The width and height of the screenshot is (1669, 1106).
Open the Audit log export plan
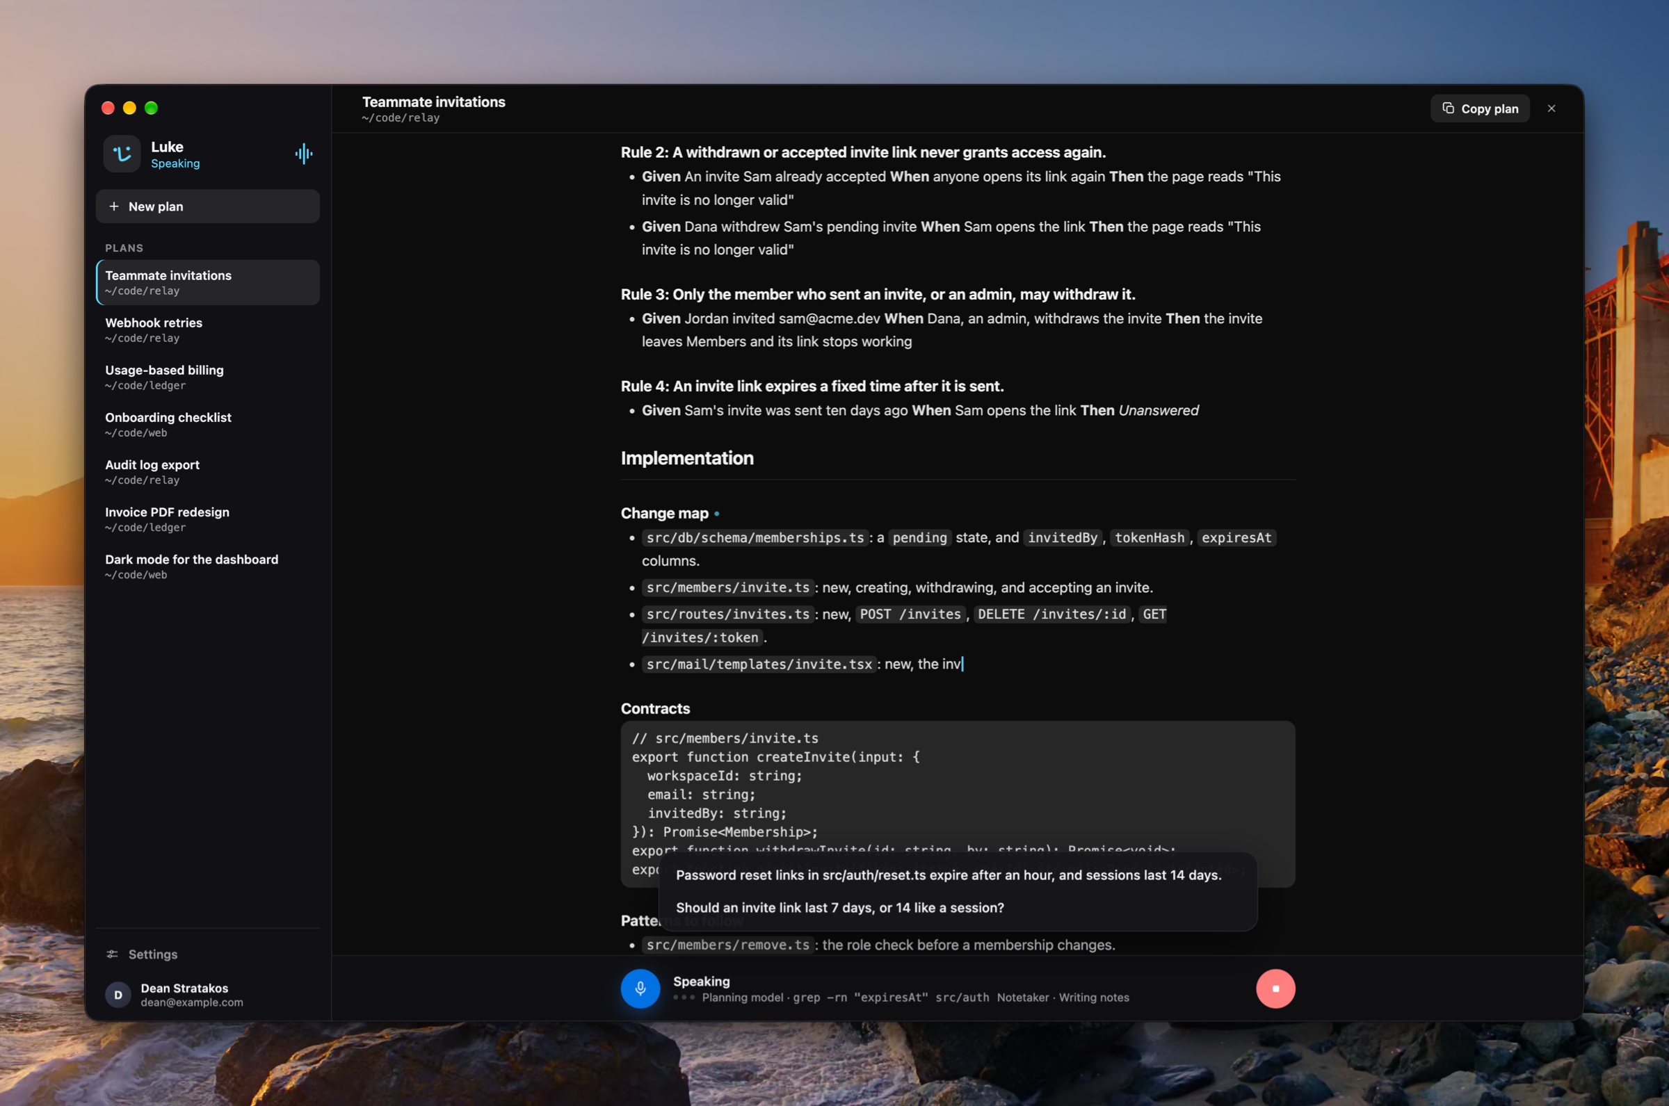tap(207, 471)
